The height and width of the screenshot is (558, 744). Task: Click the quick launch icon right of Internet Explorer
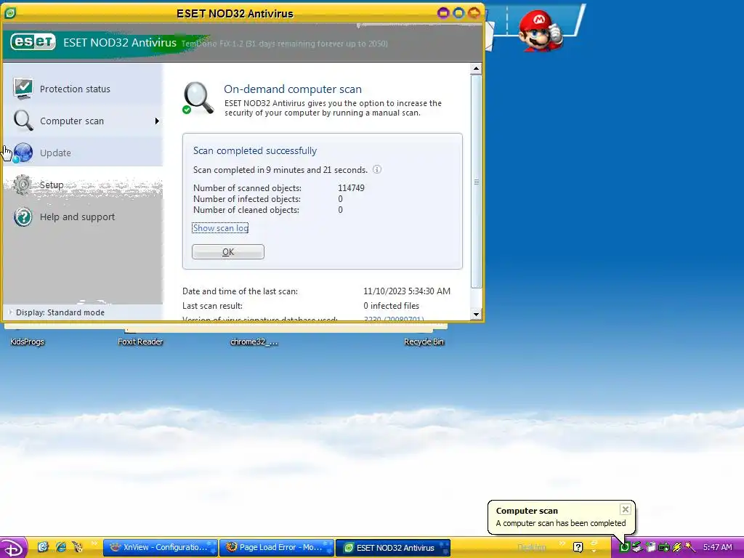point(77,547)
